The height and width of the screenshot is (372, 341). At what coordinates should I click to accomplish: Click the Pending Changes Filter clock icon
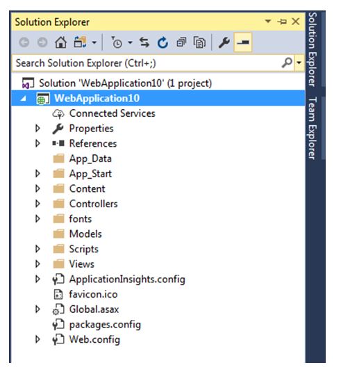pos(117,42)
